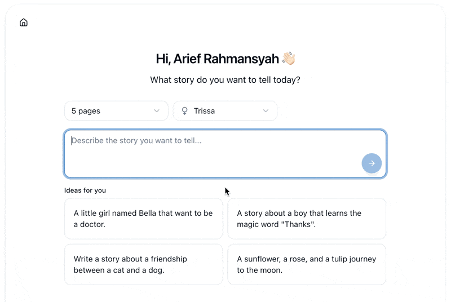The image size is (451, 302).
Task: Expand the chevron in the Trissa selector
Action: (x=266, y=111)
